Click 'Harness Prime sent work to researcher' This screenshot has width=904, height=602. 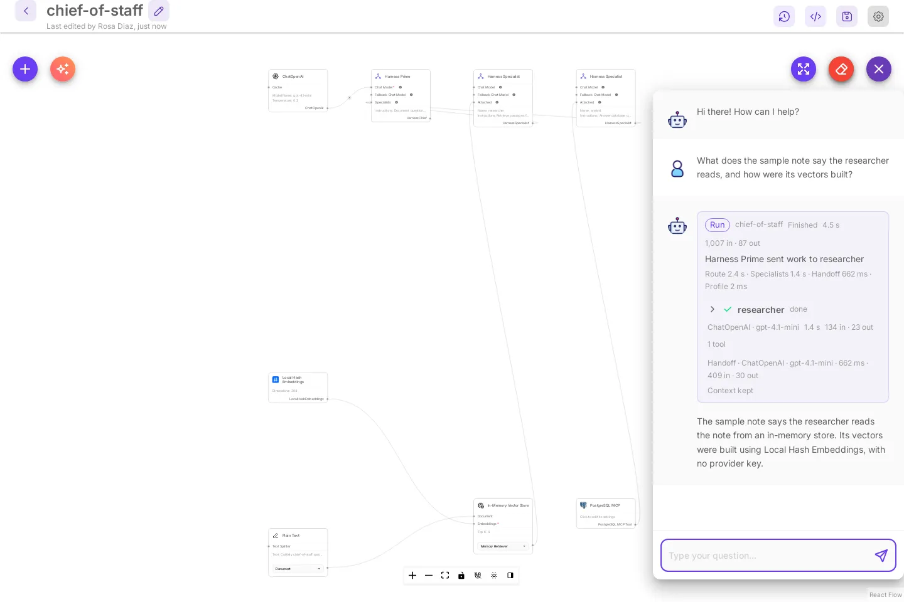click(784, 259)
